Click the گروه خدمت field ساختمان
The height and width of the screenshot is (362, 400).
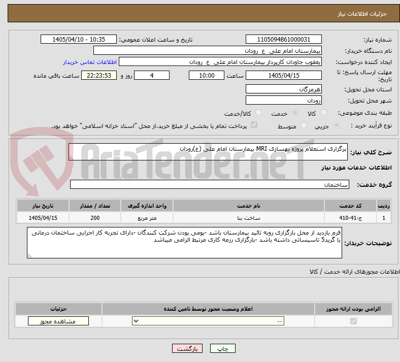pyautogui.click(x=210, y=184)
